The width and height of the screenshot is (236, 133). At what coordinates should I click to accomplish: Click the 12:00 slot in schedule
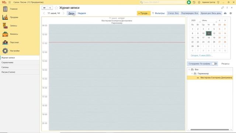click(117, 52)
